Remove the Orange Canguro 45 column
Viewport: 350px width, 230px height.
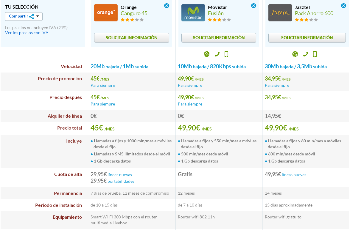167,6
